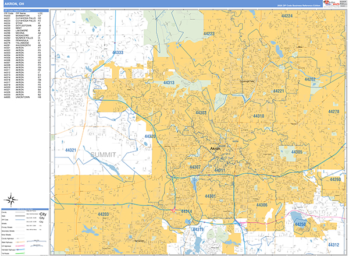Image resolution: width=349 pixels, height=256 pixels.
Task: Click the 44223 ZIP code label
Action: pyautogui.click(x=209, y=34)
